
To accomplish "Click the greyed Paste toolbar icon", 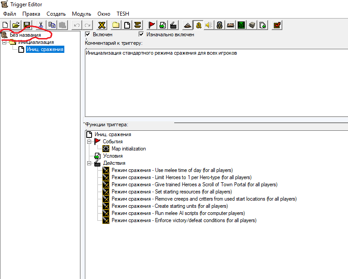I will [x=63, y=25].
